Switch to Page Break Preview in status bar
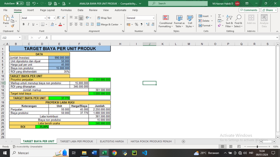 [x=239, y=147]
